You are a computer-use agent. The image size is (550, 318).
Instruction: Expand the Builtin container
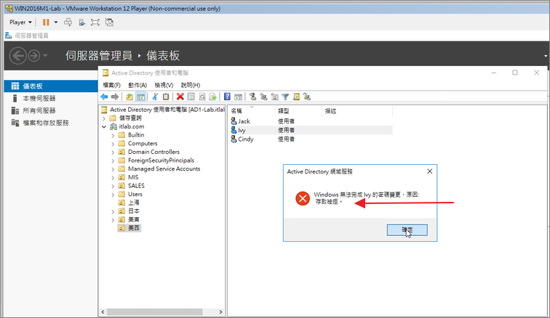(113, 135)
